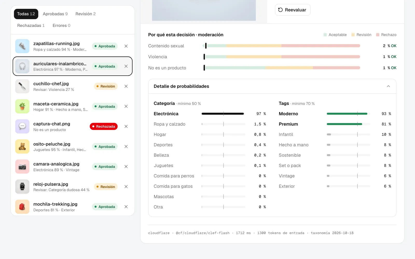Click the Aceptable legend entry
The height and width of the screenshot is (259, 415).
coord(335,35)
